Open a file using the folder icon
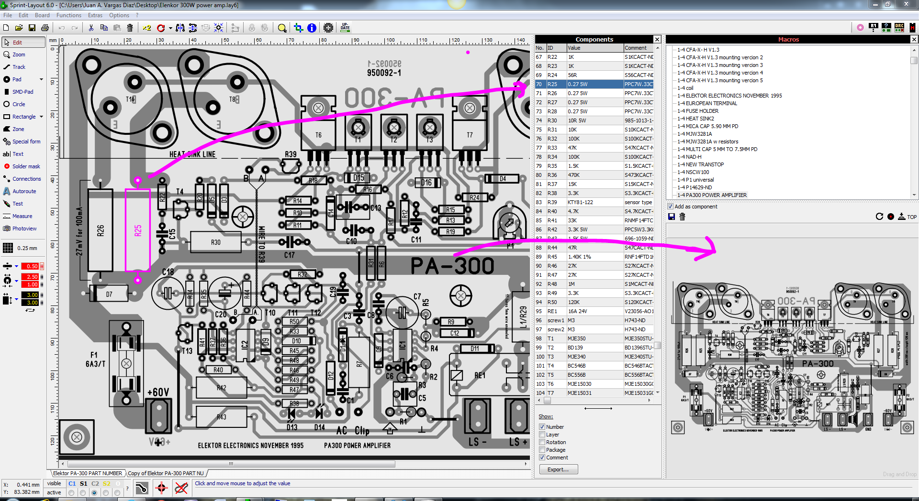The height and width of the screenshot is (501, 919). 19,28
